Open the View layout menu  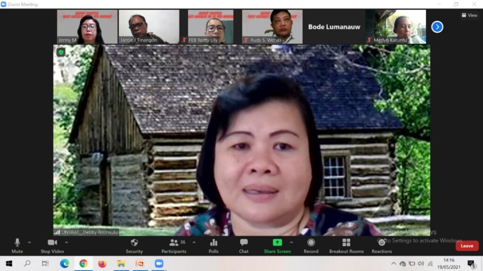click(469, 15)
